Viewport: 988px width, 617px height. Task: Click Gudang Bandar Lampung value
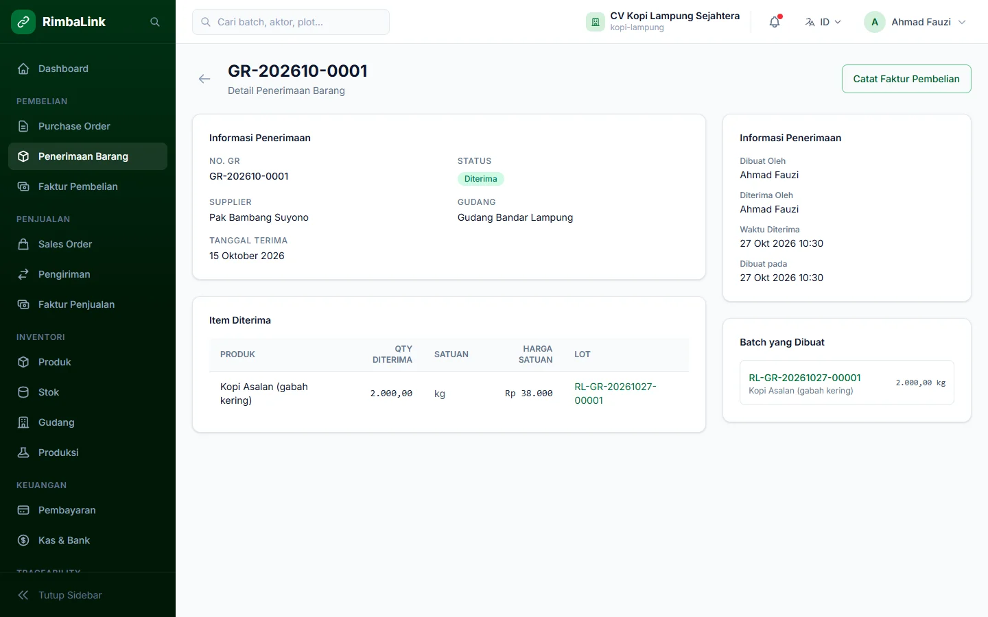pyautogui.click(x=515, y=217)
